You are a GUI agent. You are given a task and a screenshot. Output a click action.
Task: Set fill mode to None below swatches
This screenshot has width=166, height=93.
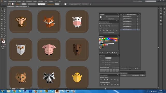click(5, 44)
